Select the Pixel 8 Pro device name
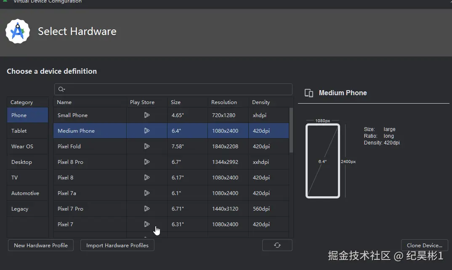Screen dimensions: 452x270 [x=70, y=162]
